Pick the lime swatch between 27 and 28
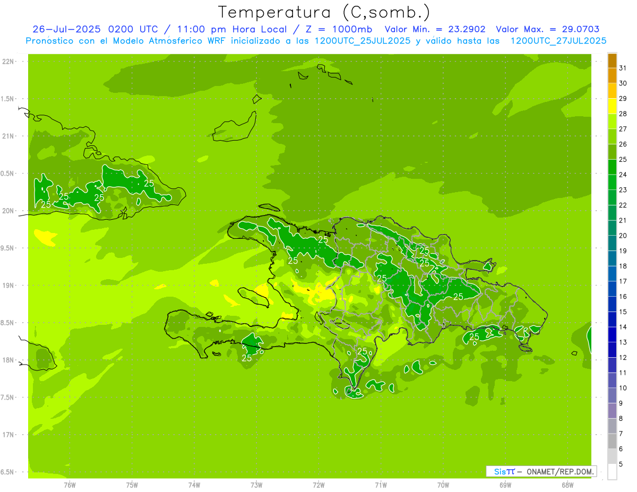The height and width of the screenshot is (492, 637). tap(612, 122)
